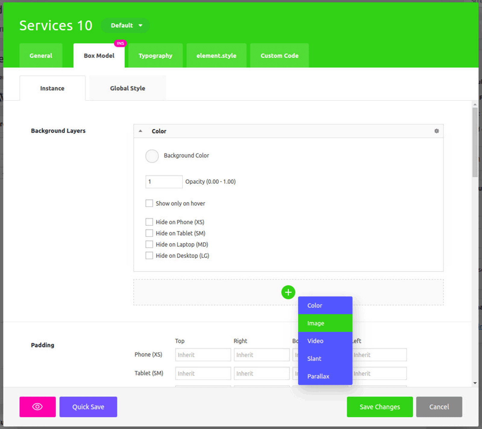The image size is (482, 429).
Task: Click the scrollbar down arrow
Action: (x=475, y=383)
